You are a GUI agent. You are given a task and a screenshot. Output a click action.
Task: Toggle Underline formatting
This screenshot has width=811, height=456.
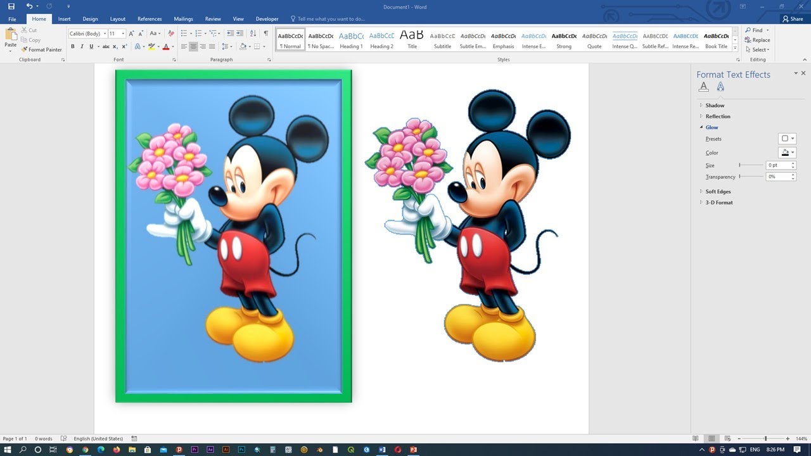[x=91, y=46]
